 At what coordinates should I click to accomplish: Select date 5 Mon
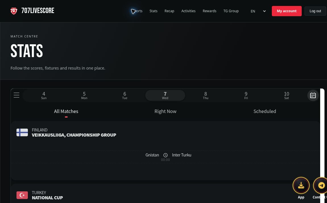[84, 95]
